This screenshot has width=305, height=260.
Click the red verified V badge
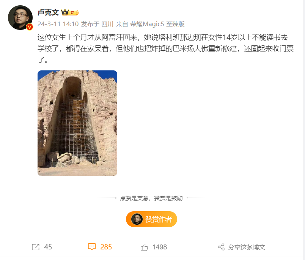coord(30,27)
